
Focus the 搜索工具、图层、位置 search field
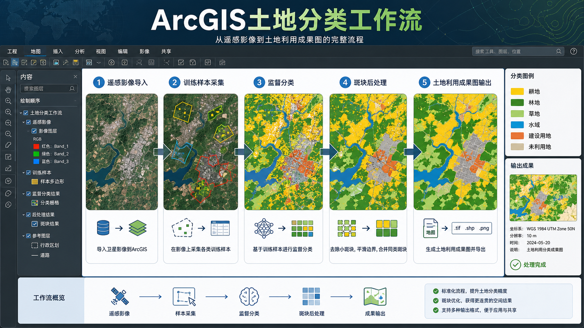[518, 51]
